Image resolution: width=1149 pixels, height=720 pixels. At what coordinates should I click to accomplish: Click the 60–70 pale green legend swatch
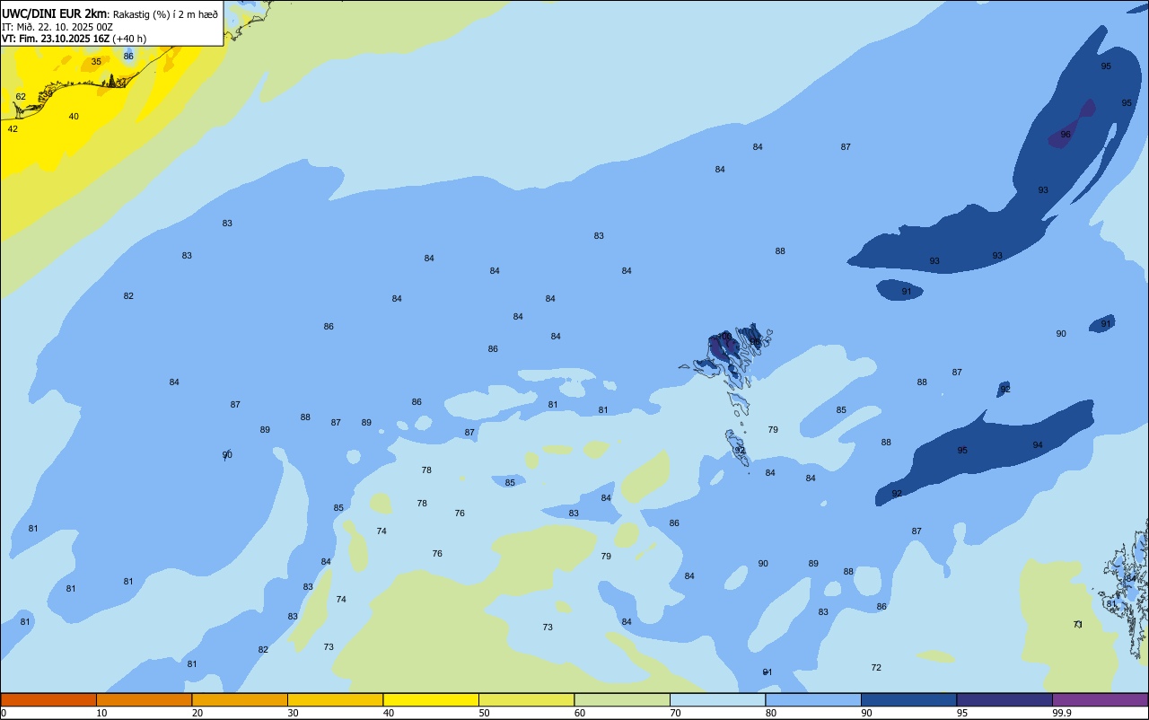coord(622,699)
